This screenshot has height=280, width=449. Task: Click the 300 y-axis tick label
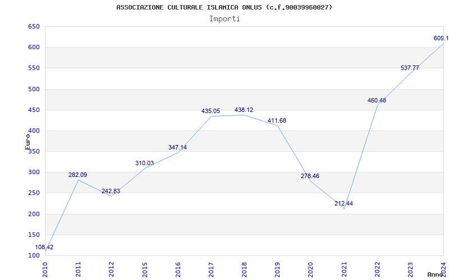point(34,172)
